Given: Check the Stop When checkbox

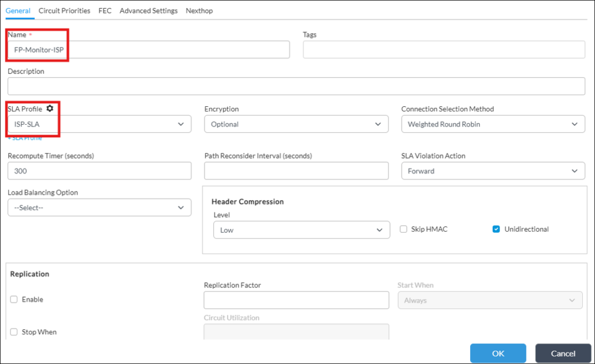Looking at the screenshot, I should point(14,332).
